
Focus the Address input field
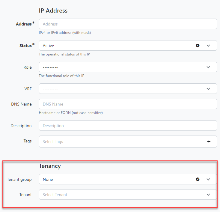128,24
